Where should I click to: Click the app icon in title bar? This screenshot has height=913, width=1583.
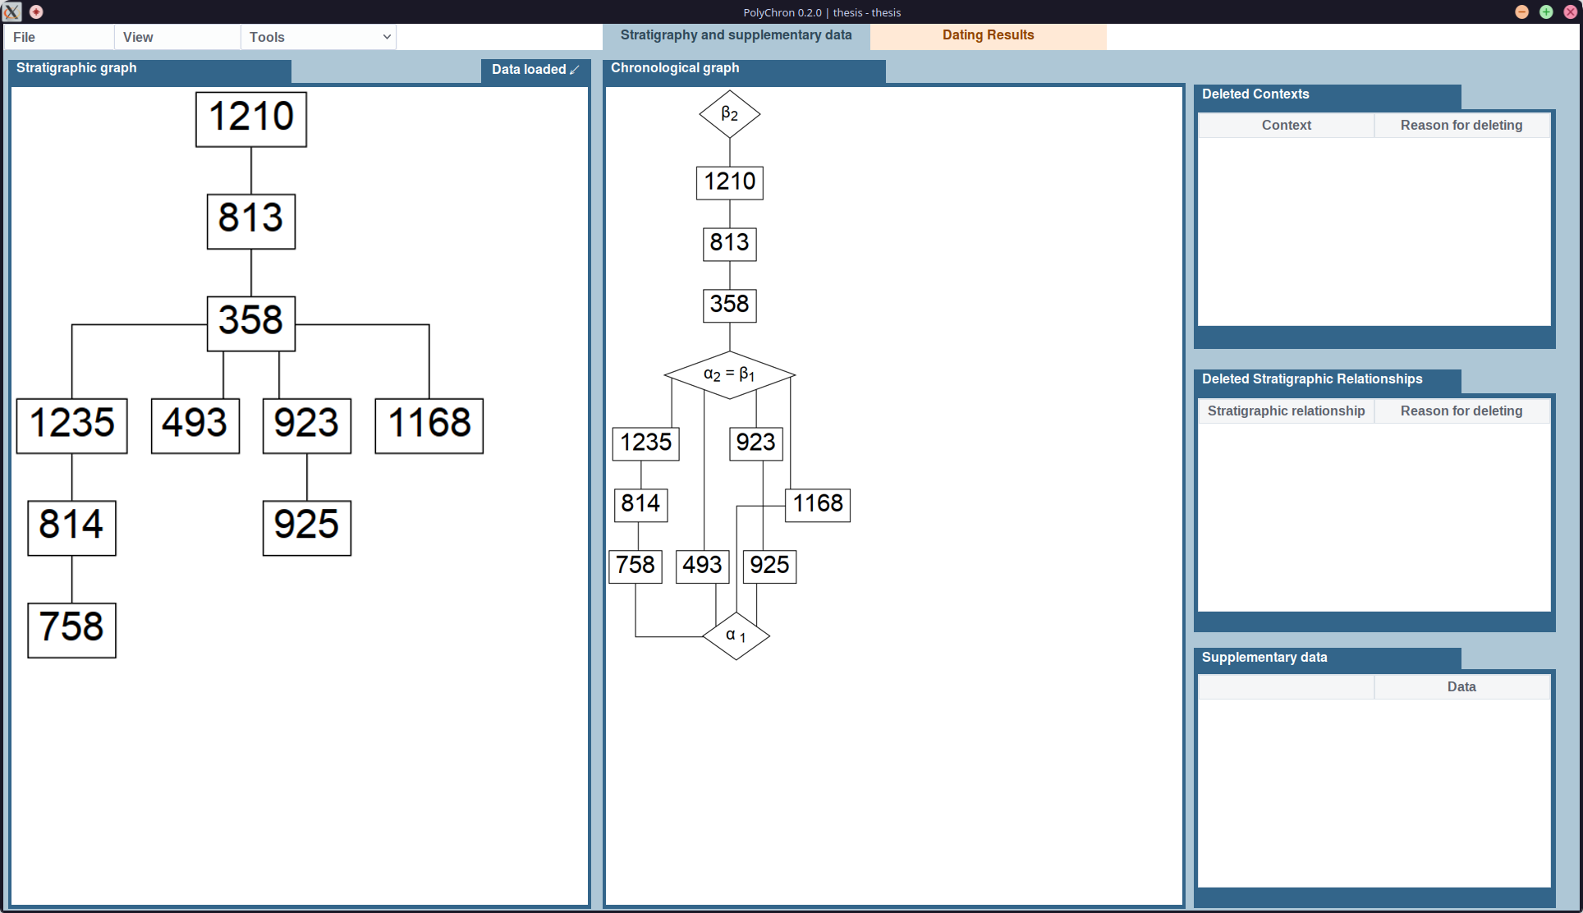coord(11,11)
